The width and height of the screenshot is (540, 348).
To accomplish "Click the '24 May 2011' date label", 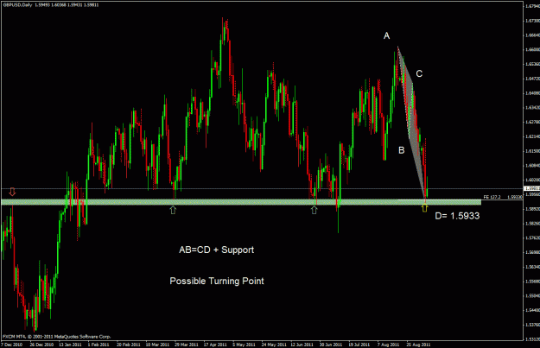I will click(x=273, y=345).
